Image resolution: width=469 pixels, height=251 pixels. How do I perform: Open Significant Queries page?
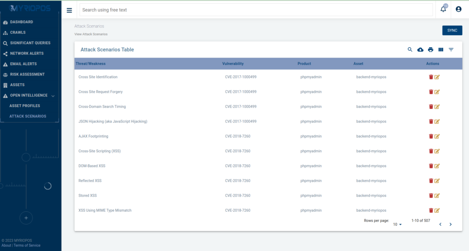tap(30, 43)
